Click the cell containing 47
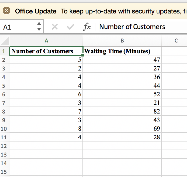This screenshot has height=177, width=187. pyautogui.click(x=122, y=60)
